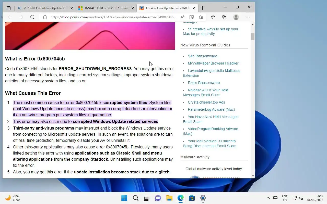Image resolution: width=327 pixels, height=204 pixels.
Task: Click the address bar URL field
Action: 113,17
